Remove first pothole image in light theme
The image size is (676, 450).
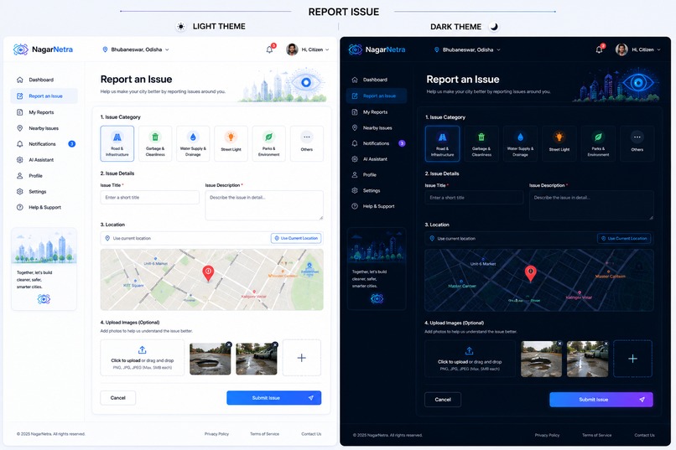tap(229, 344)
